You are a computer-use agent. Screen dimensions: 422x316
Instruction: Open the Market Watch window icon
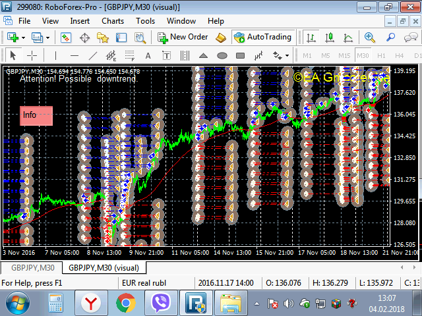66,38
